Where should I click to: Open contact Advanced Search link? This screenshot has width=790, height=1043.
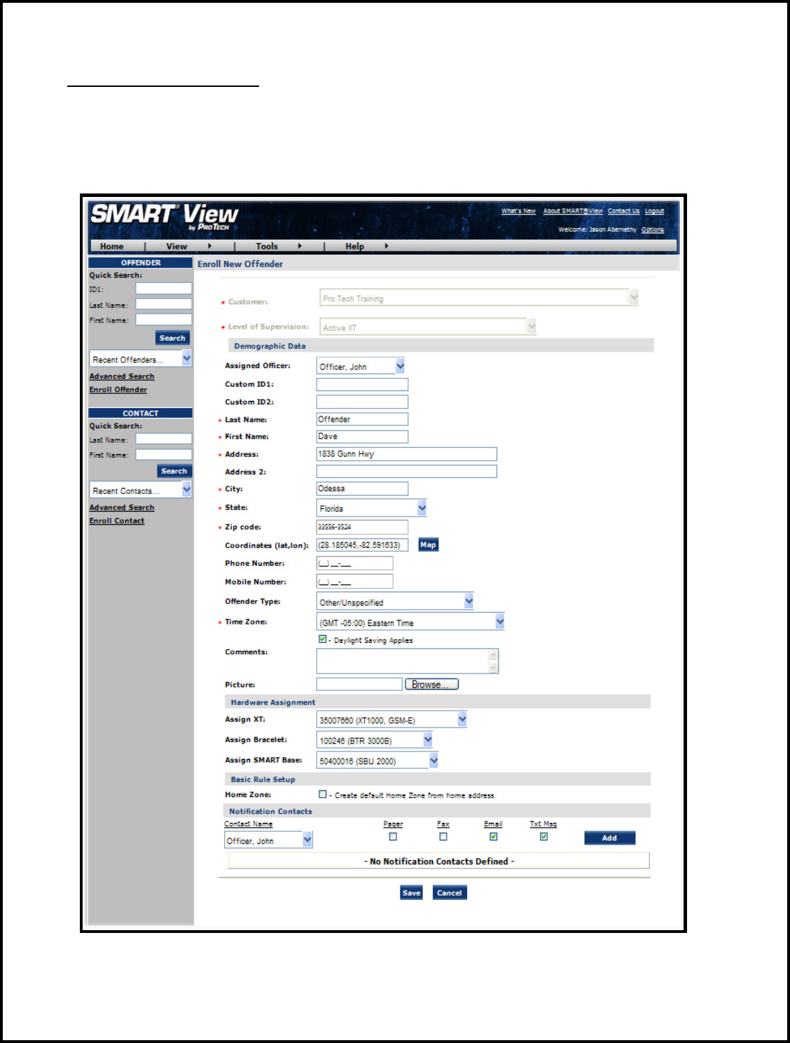122,507
